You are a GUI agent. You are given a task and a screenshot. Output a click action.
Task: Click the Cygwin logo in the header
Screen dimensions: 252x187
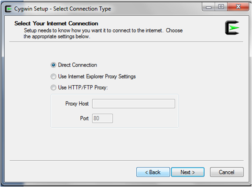(232, 27)
